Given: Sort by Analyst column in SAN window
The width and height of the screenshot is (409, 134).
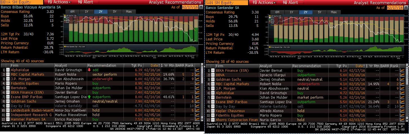Looking at the screenshot, I should point(275,66).
